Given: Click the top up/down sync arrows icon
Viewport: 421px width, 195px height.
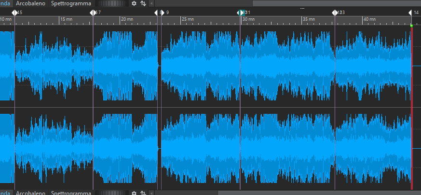Looking at the screenshot, I should (143, 3).
